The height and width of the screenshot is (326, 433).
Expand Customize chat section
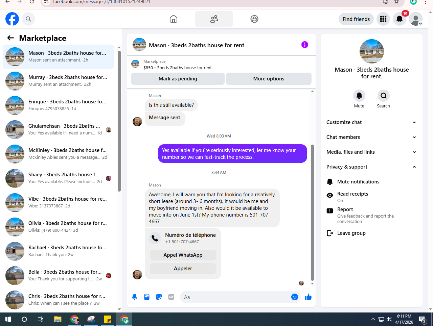pos(371,122)
